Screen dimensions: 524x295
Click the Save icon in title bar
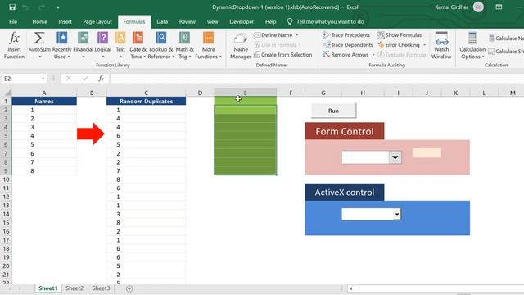pos(12,7)
